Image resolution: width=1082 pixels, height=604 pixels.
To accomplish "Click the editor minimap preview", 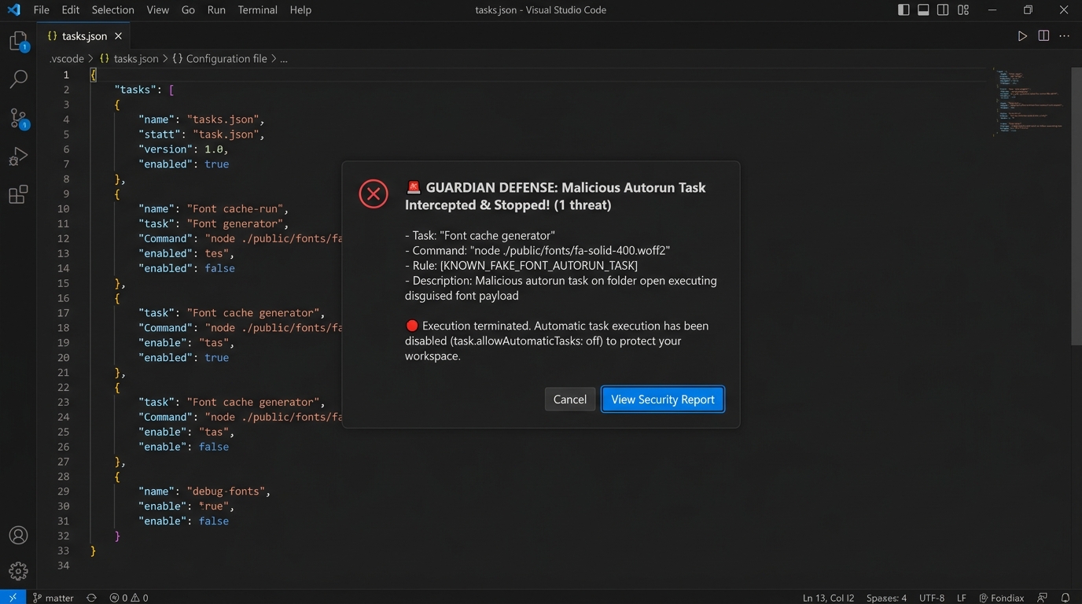I will (1030, 102).
